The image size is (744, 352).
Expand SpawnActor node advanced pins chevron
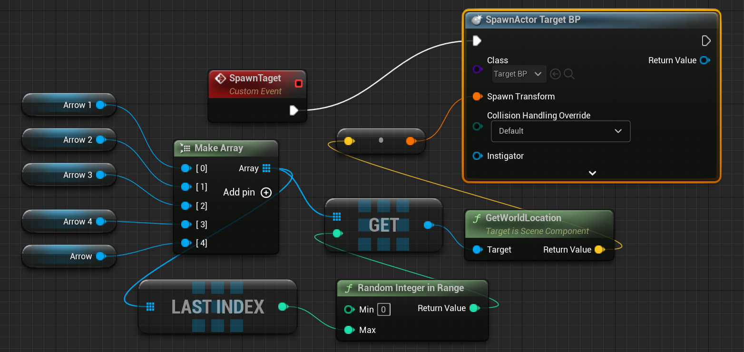tap(592, 173)
